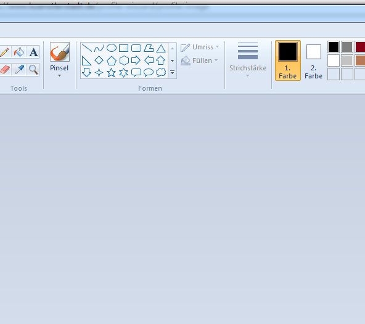Select the Eraser tool
Screen dimensions: 365x324
point(5,70)
